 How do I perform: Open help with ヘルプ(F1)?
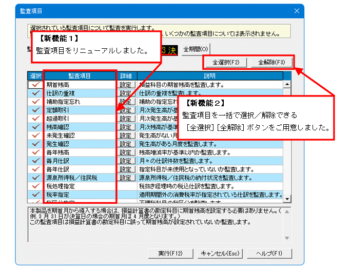[x=269, y=254]
